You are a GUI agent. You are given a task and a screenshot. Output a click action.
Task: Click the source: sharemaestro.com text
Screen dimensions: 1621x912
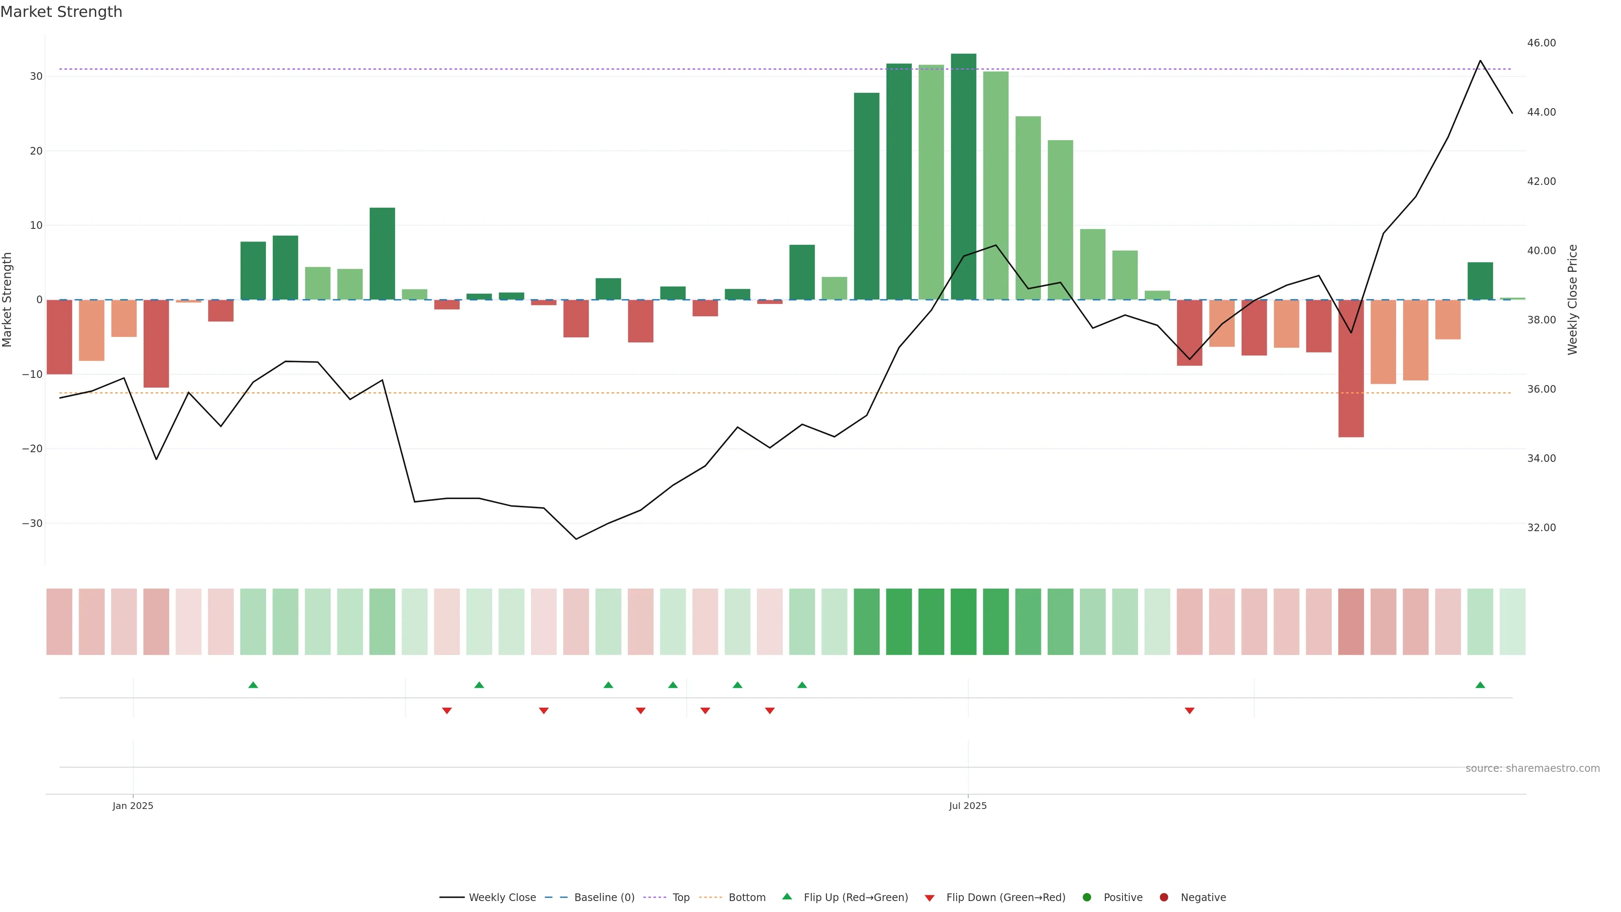(1532, 768)
